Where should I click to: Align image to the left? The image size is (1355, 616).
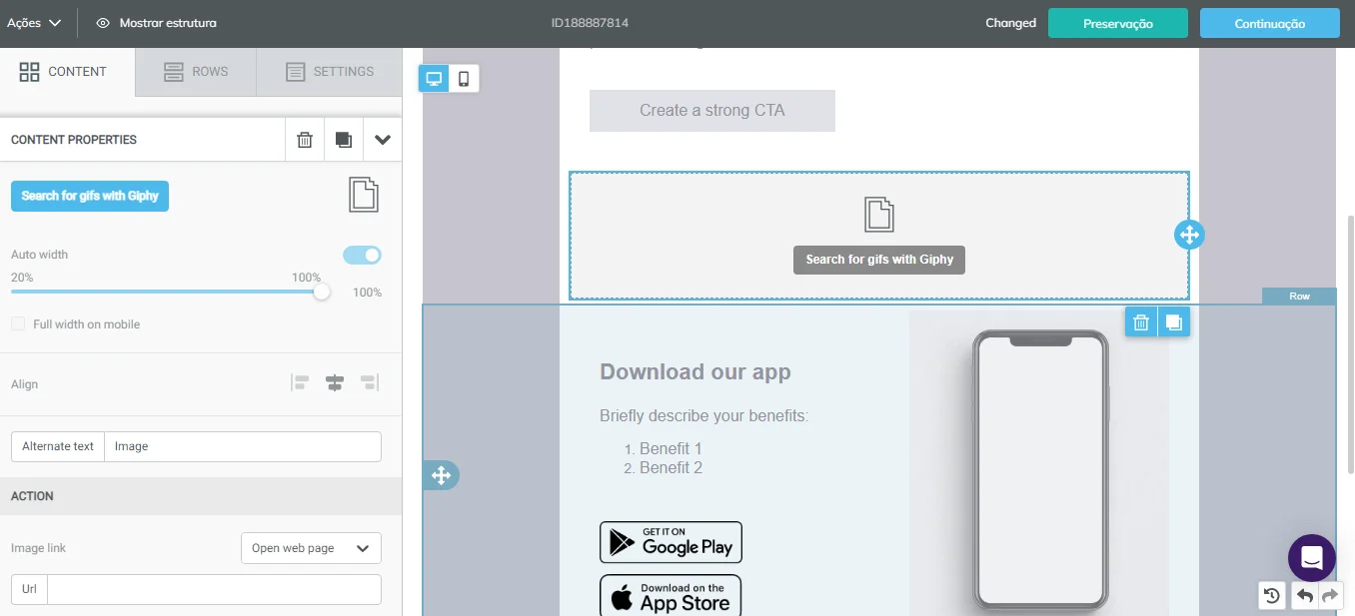[301, 383]
